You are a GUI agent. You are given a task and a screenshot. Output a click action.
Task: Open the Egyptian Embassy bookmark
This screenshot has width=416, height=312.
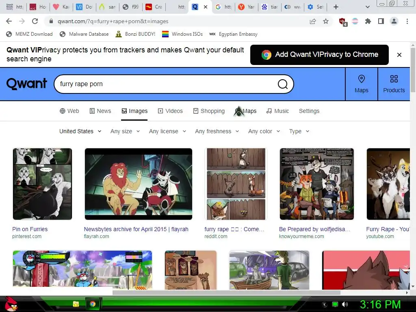[x=233, y=34]
